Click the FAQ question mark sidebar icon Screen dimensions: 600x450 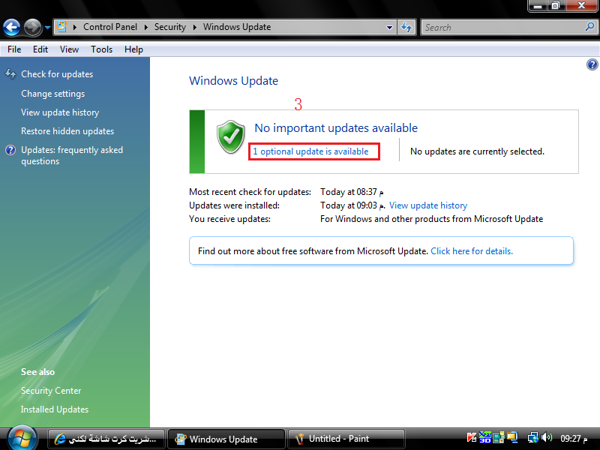point(10,150)
